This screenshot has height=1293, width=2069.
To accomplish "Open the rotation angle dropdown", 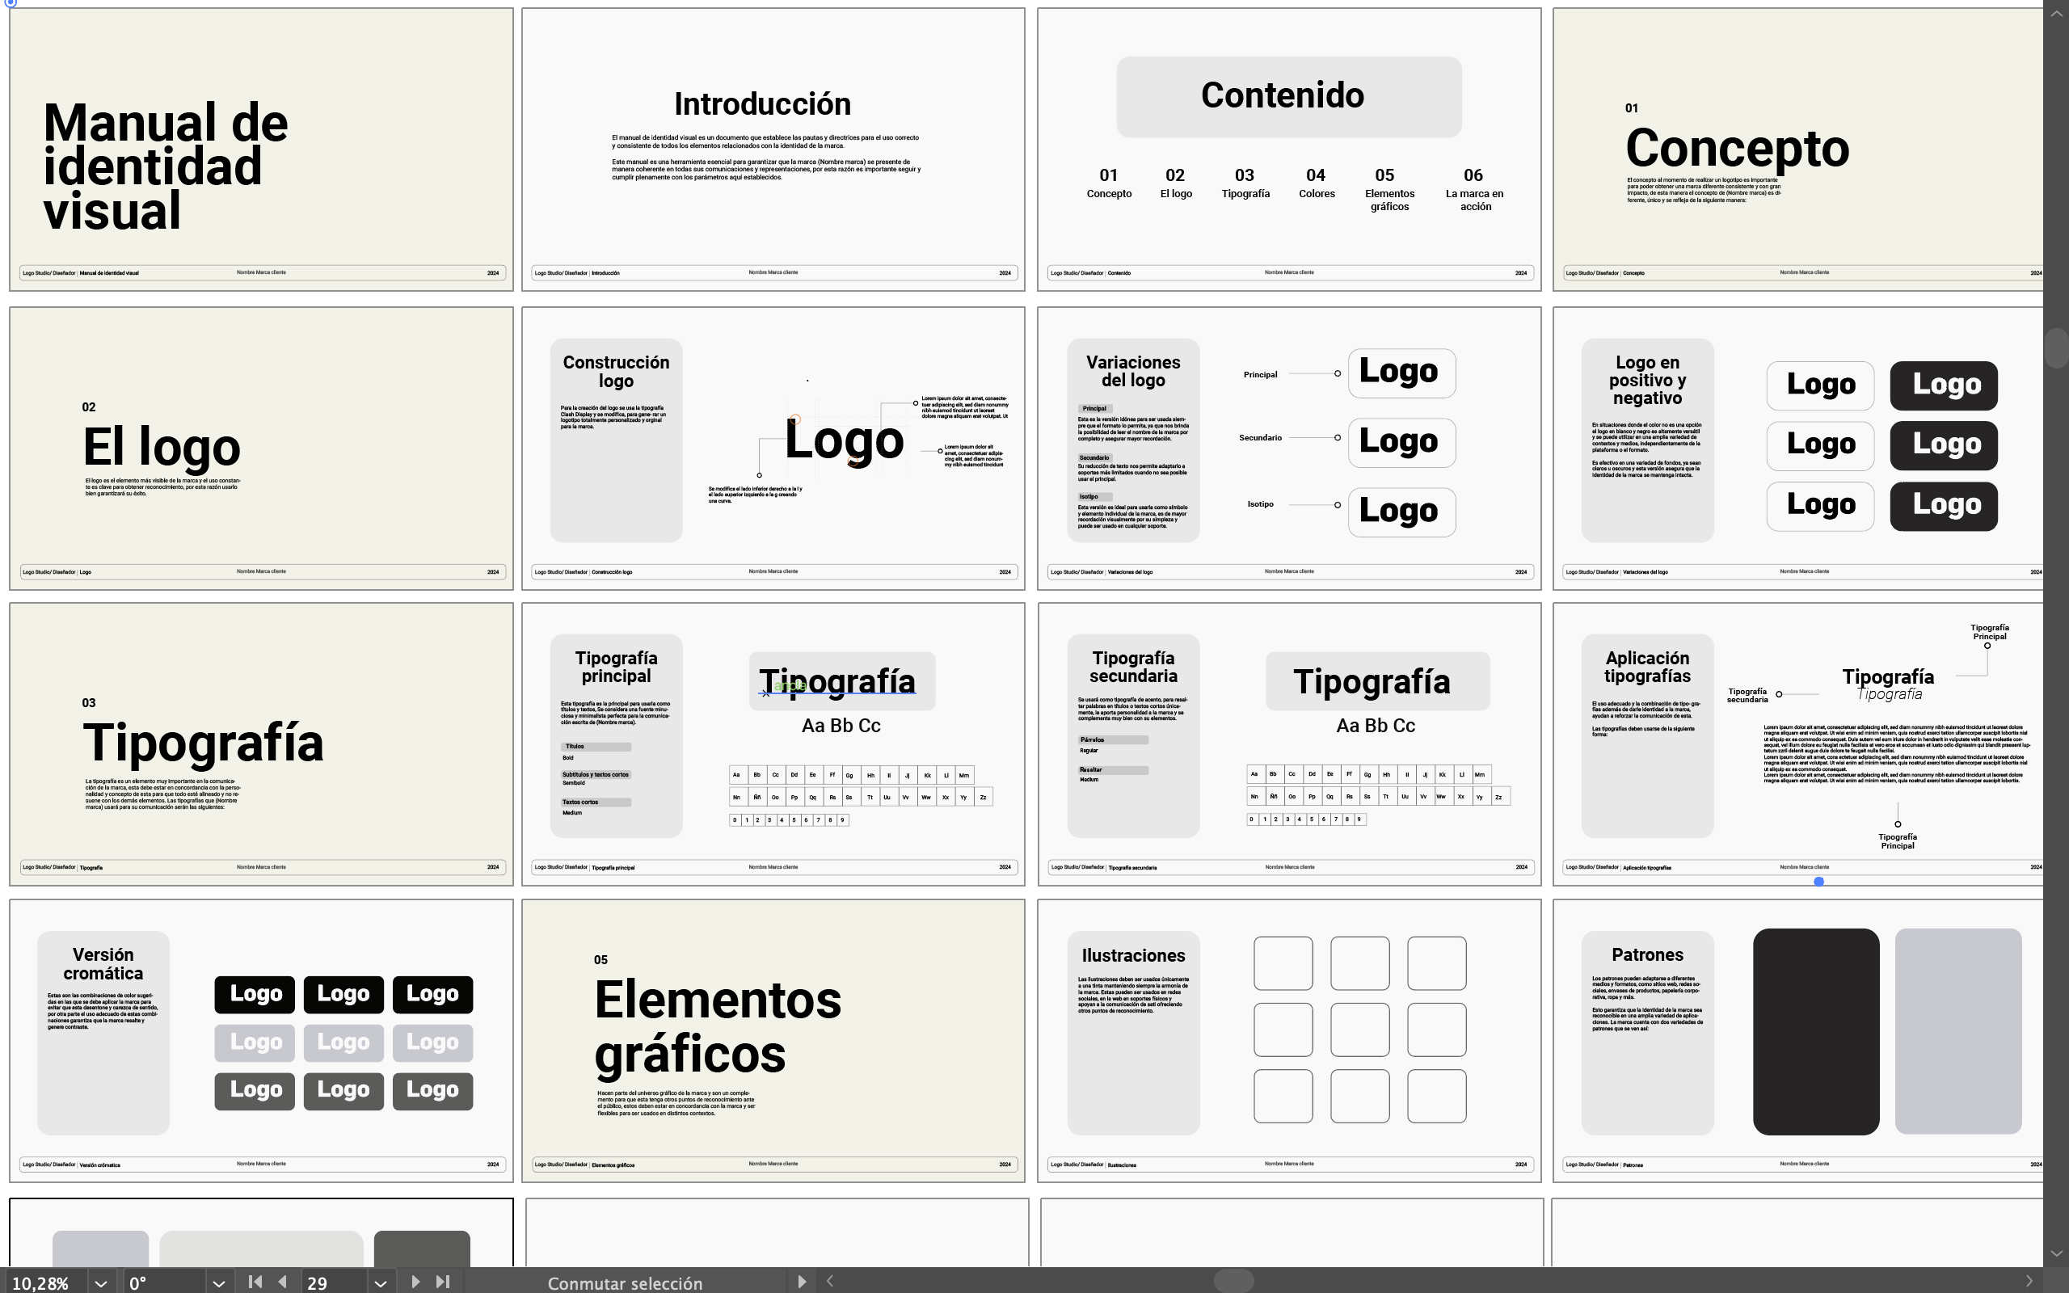I will [x=219, y=1282].
